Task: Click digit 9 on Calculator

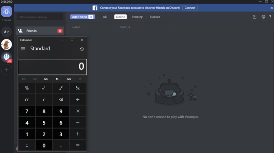Action: tap(61, 111)
